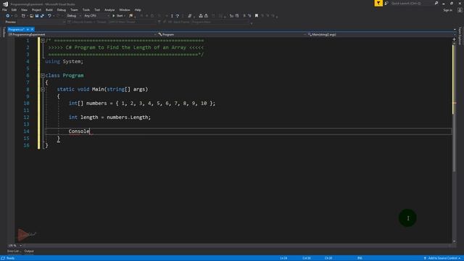Click the Step Over debug icon
The width and height of the screenshot is (464, 261).
(177, 16)
